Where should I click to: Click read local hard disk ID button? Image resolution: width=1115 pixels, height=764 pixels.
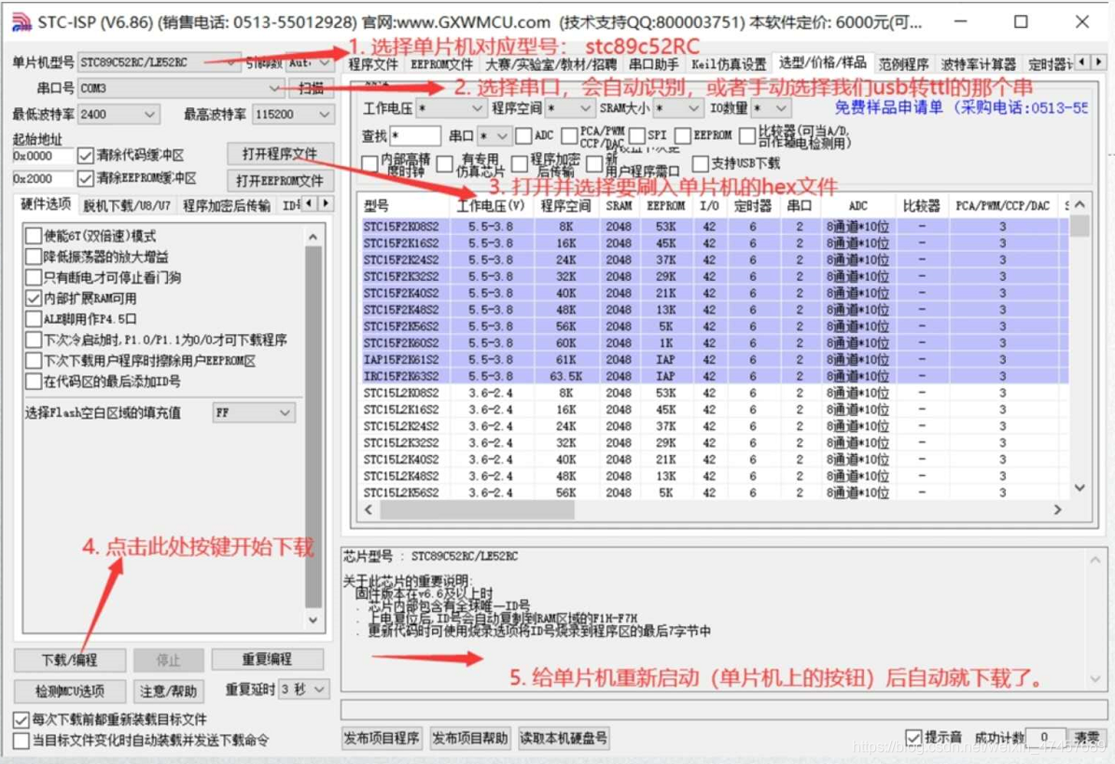coord(564,739)
